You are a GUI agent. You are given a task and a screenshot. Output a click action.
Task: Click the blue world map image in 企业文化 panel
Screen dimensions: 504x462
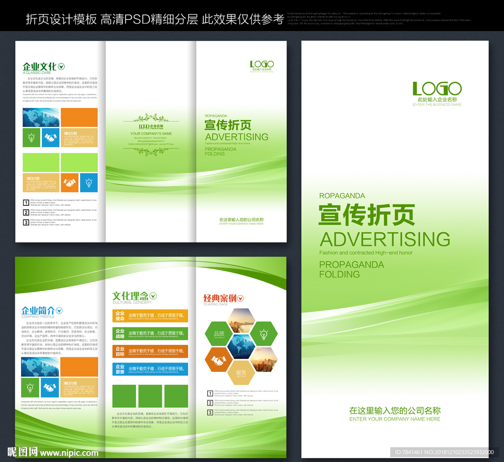coord(41,117)
